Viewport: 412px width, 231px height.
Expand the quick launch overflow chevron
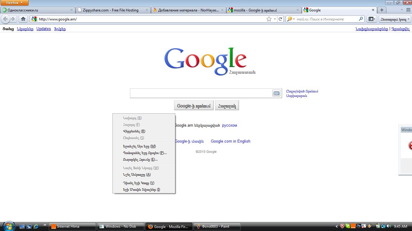pos(45,225)
